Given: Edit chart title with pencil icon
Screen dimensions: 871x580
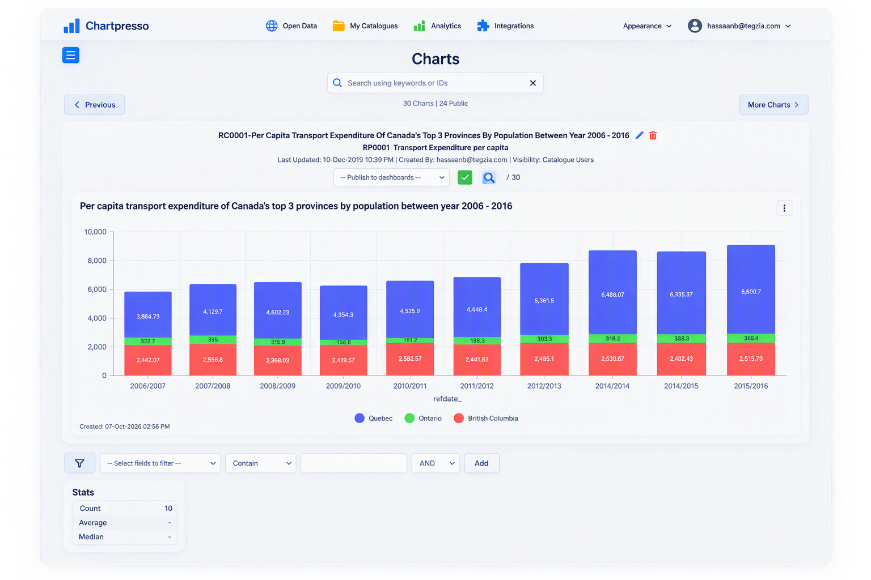Looking at the screenshot, I should (x=640, y=135).
